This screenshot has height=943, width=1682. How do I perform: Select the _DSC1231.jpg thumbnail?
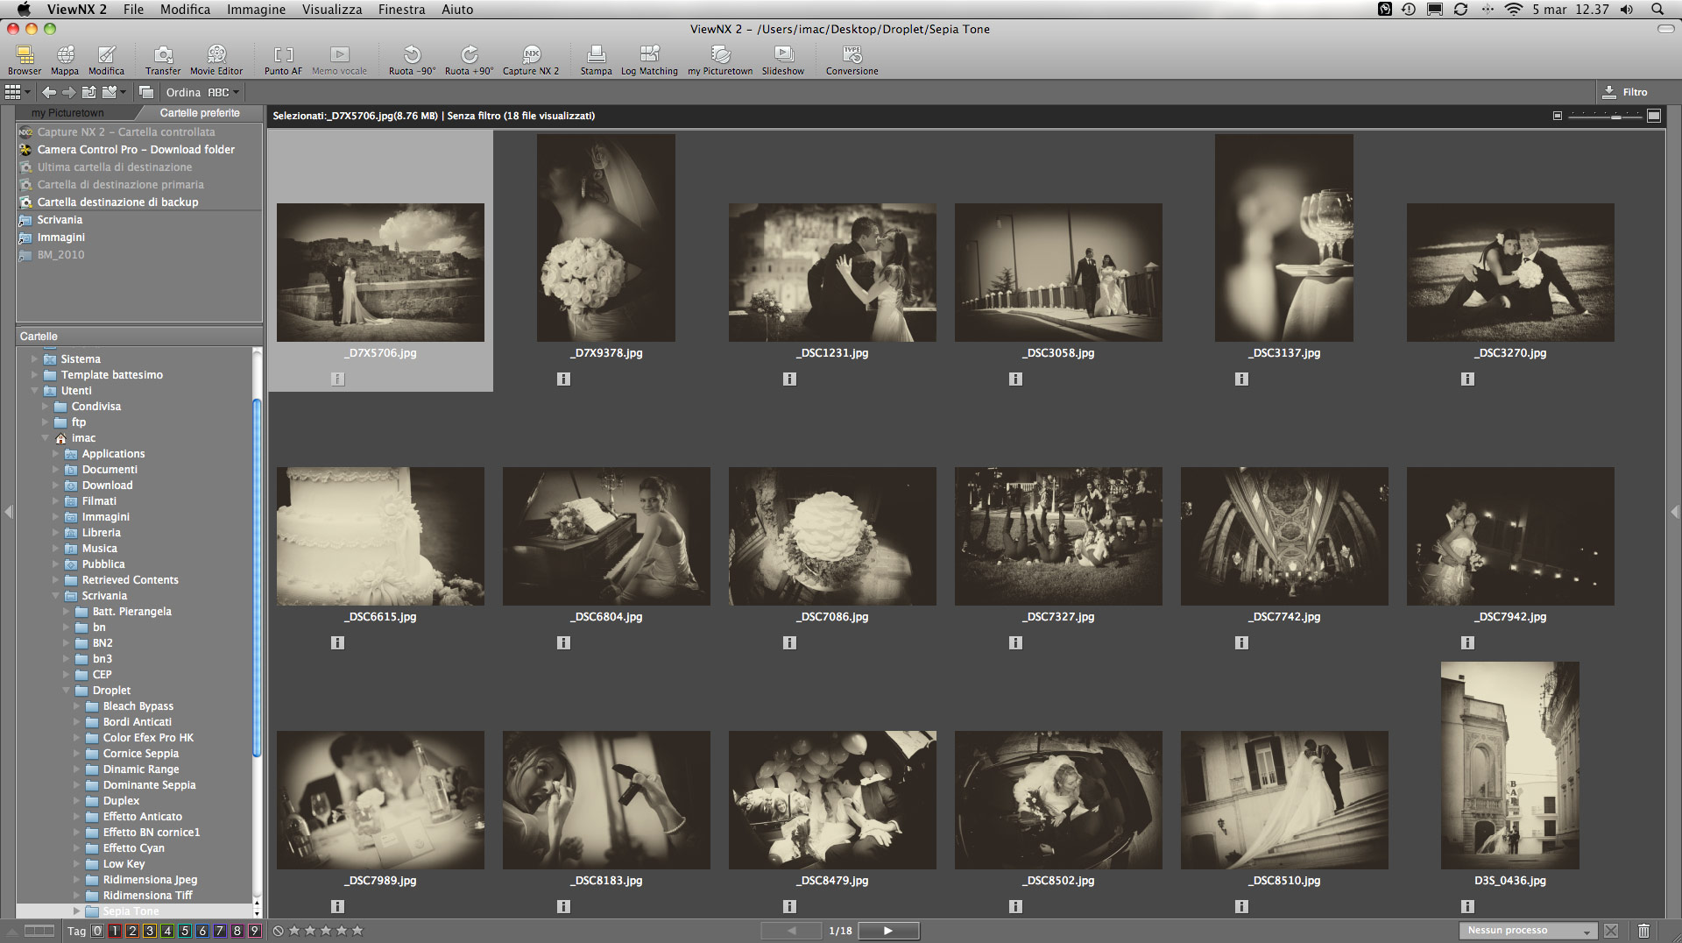[x=832, y=273]
